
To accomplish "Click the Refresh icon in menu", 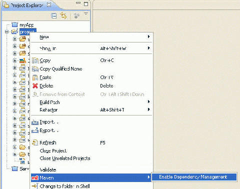I will pyautogui.click(x=35, y=142).
